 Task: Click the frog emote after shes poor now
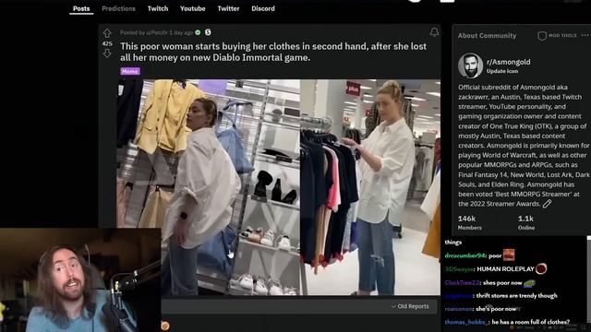click(529, 283)
